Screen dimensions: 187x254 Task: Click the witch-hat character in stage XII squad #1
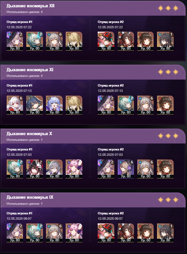point(15,41)
